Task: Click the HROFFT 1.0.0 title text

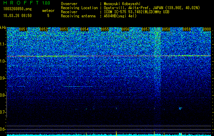Action: tap(27, 3)
